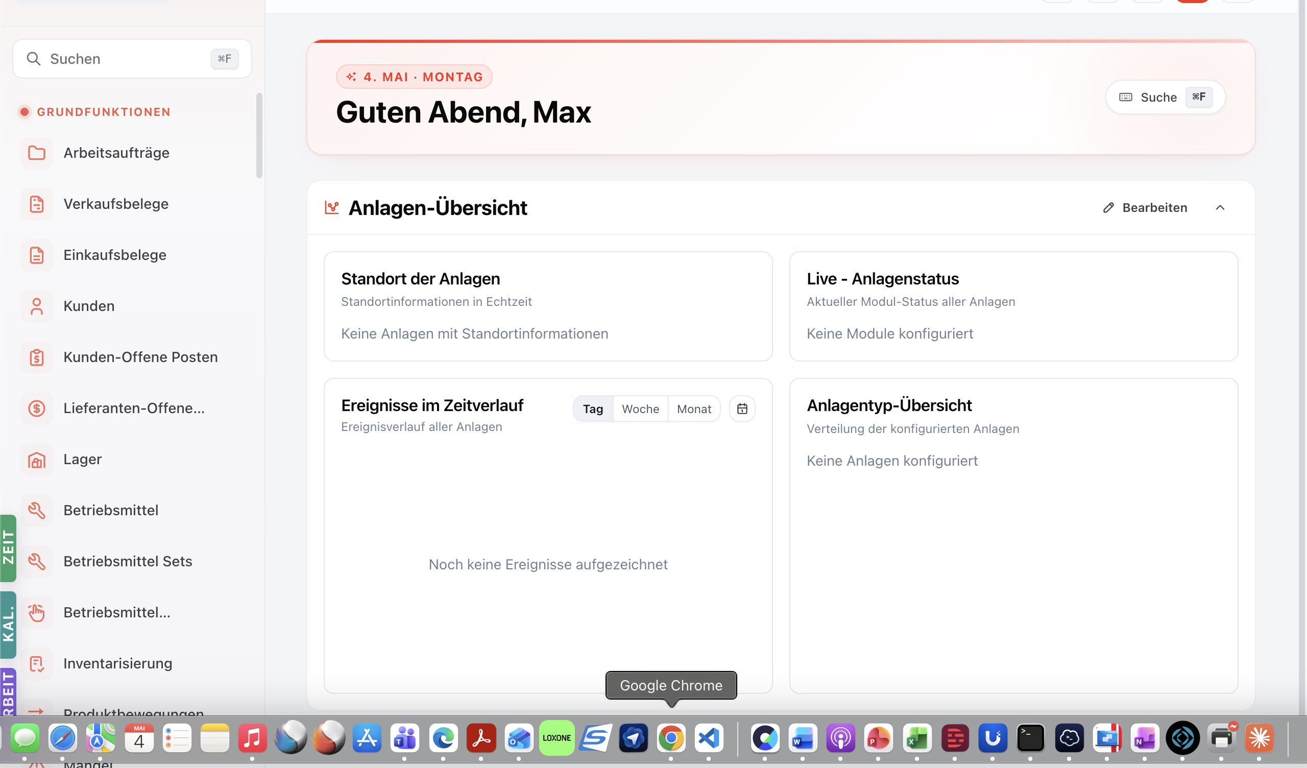This screenshot has height=768, width=1307.
Task: Select Tag view in Ereignisse im Zeitverlauf
Action: 593,409
